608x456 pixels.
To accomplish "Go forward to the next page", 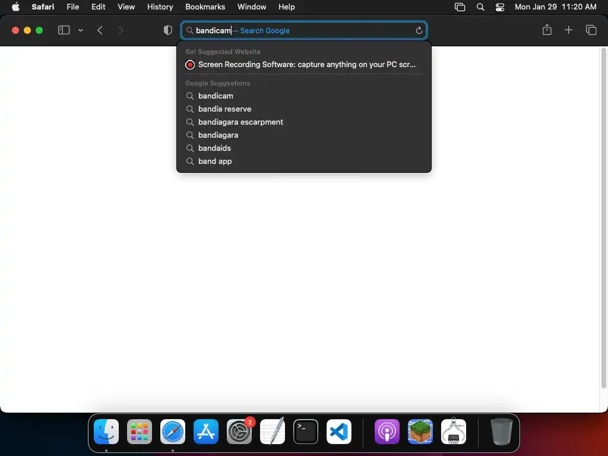I will point(121,30).
